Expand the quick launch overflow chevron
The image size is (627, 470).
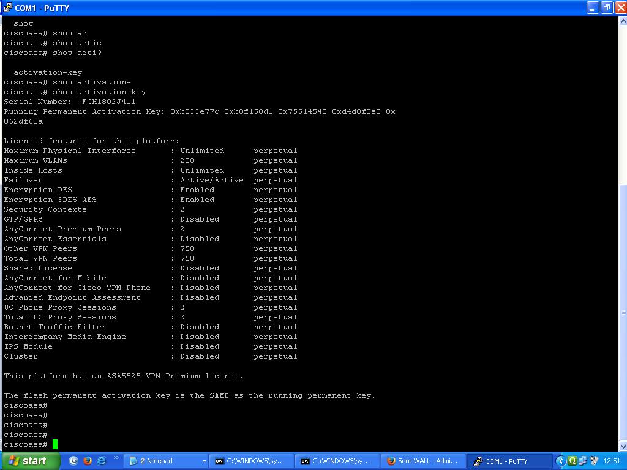116,458
